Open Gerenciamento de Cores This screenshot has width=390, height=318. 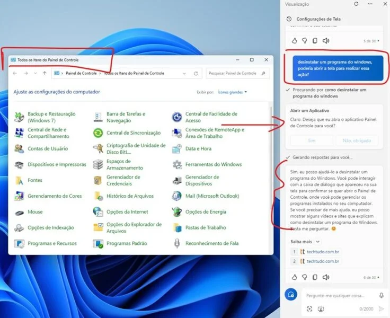(x=48, y=196)
